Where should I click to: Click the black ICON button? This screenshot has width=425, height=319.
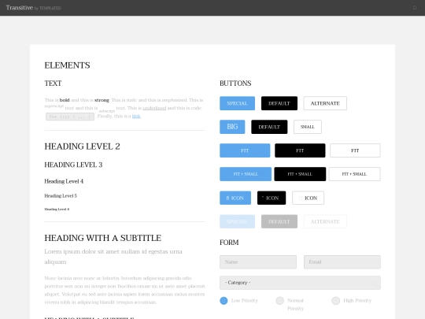(x=272, y=198)
